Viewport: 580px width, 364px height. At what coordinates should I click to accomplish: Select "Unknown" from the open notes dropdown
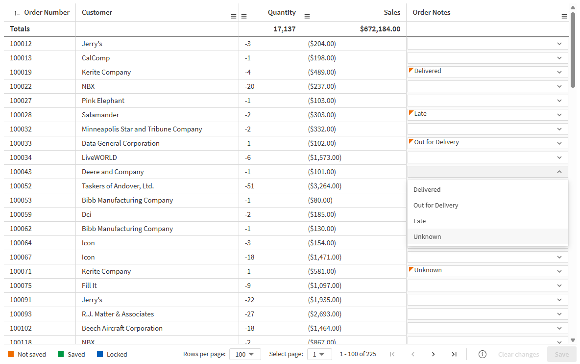(x=427, y=236)
